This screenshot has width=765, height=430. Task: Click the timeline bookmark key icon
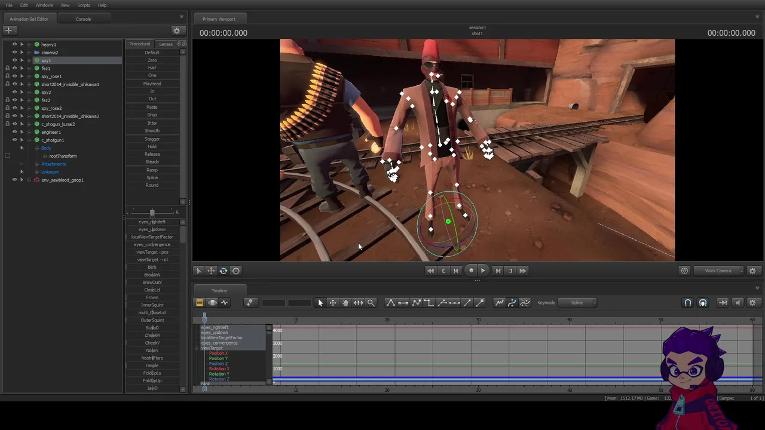250,303
